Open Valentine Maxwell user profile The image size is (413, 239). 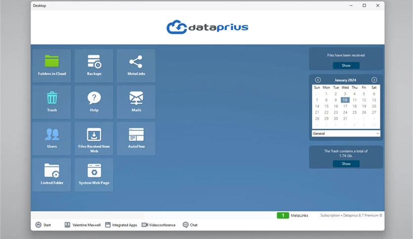click(x=83, y=225)
